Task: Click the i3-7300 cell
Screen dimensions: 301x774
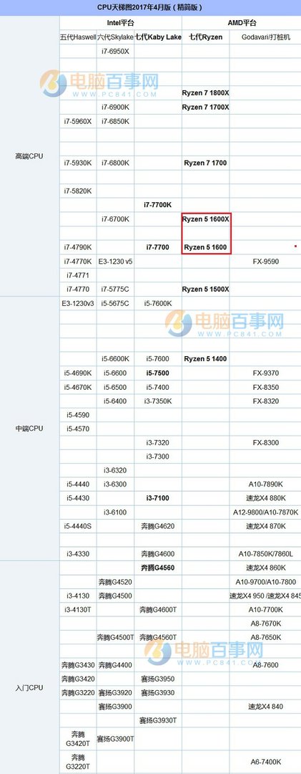Action: (x=157, y=457)
